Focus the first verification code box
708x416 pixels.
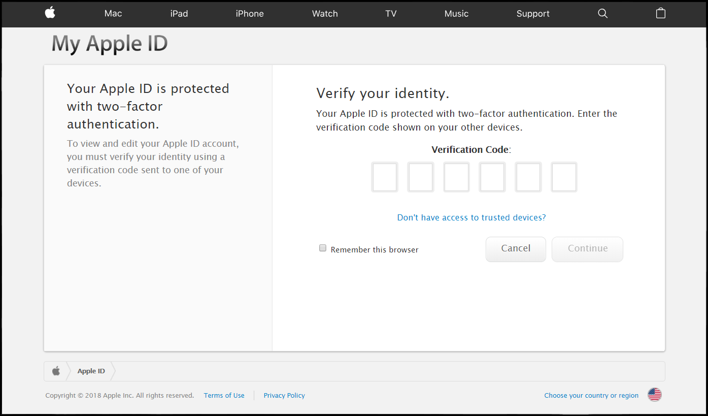tap(385, 177)
